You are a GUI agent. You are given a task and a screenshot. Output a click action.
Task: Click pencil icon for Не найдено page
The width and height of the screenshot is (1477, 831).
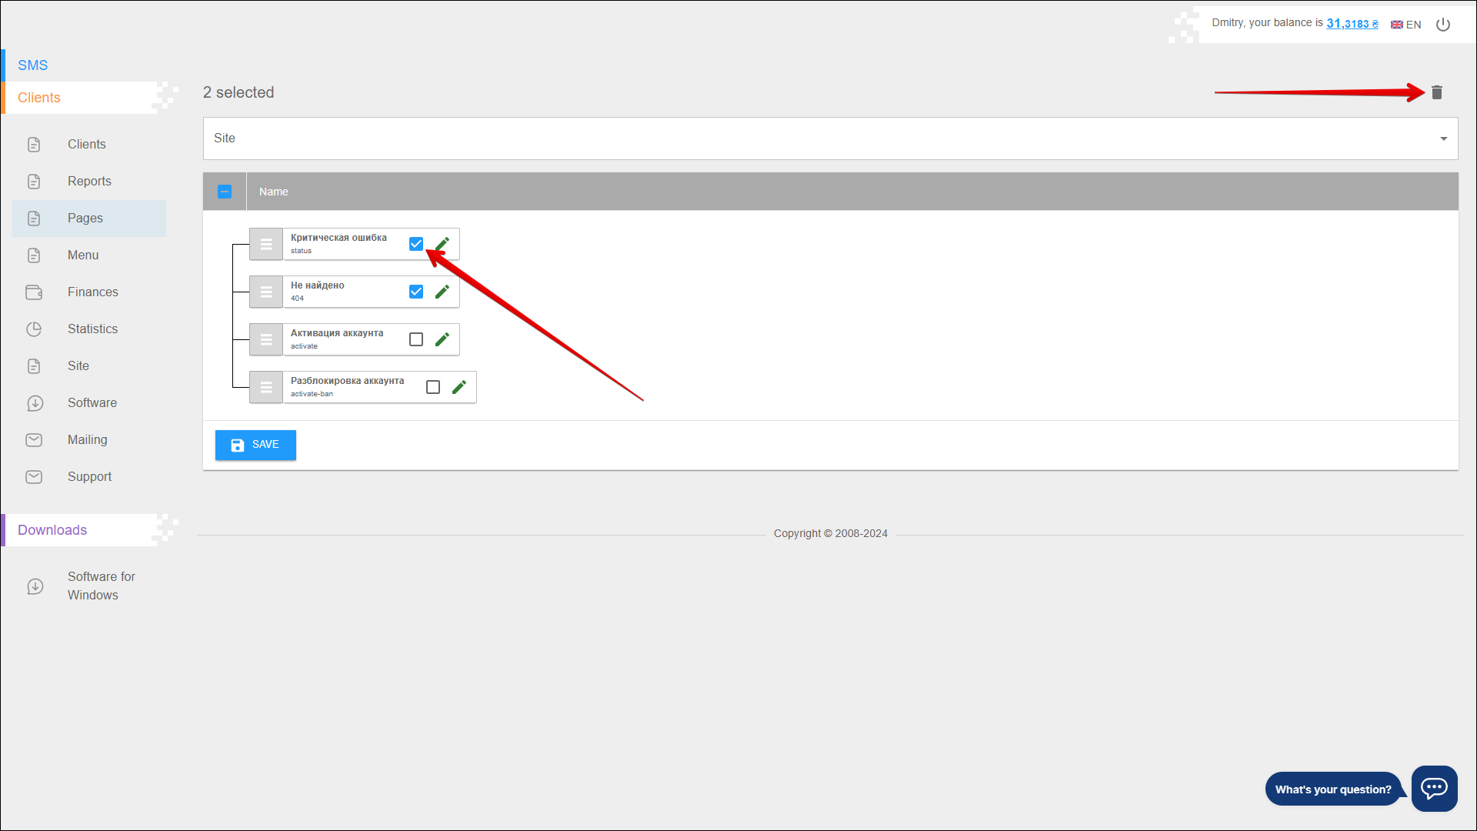442,292
